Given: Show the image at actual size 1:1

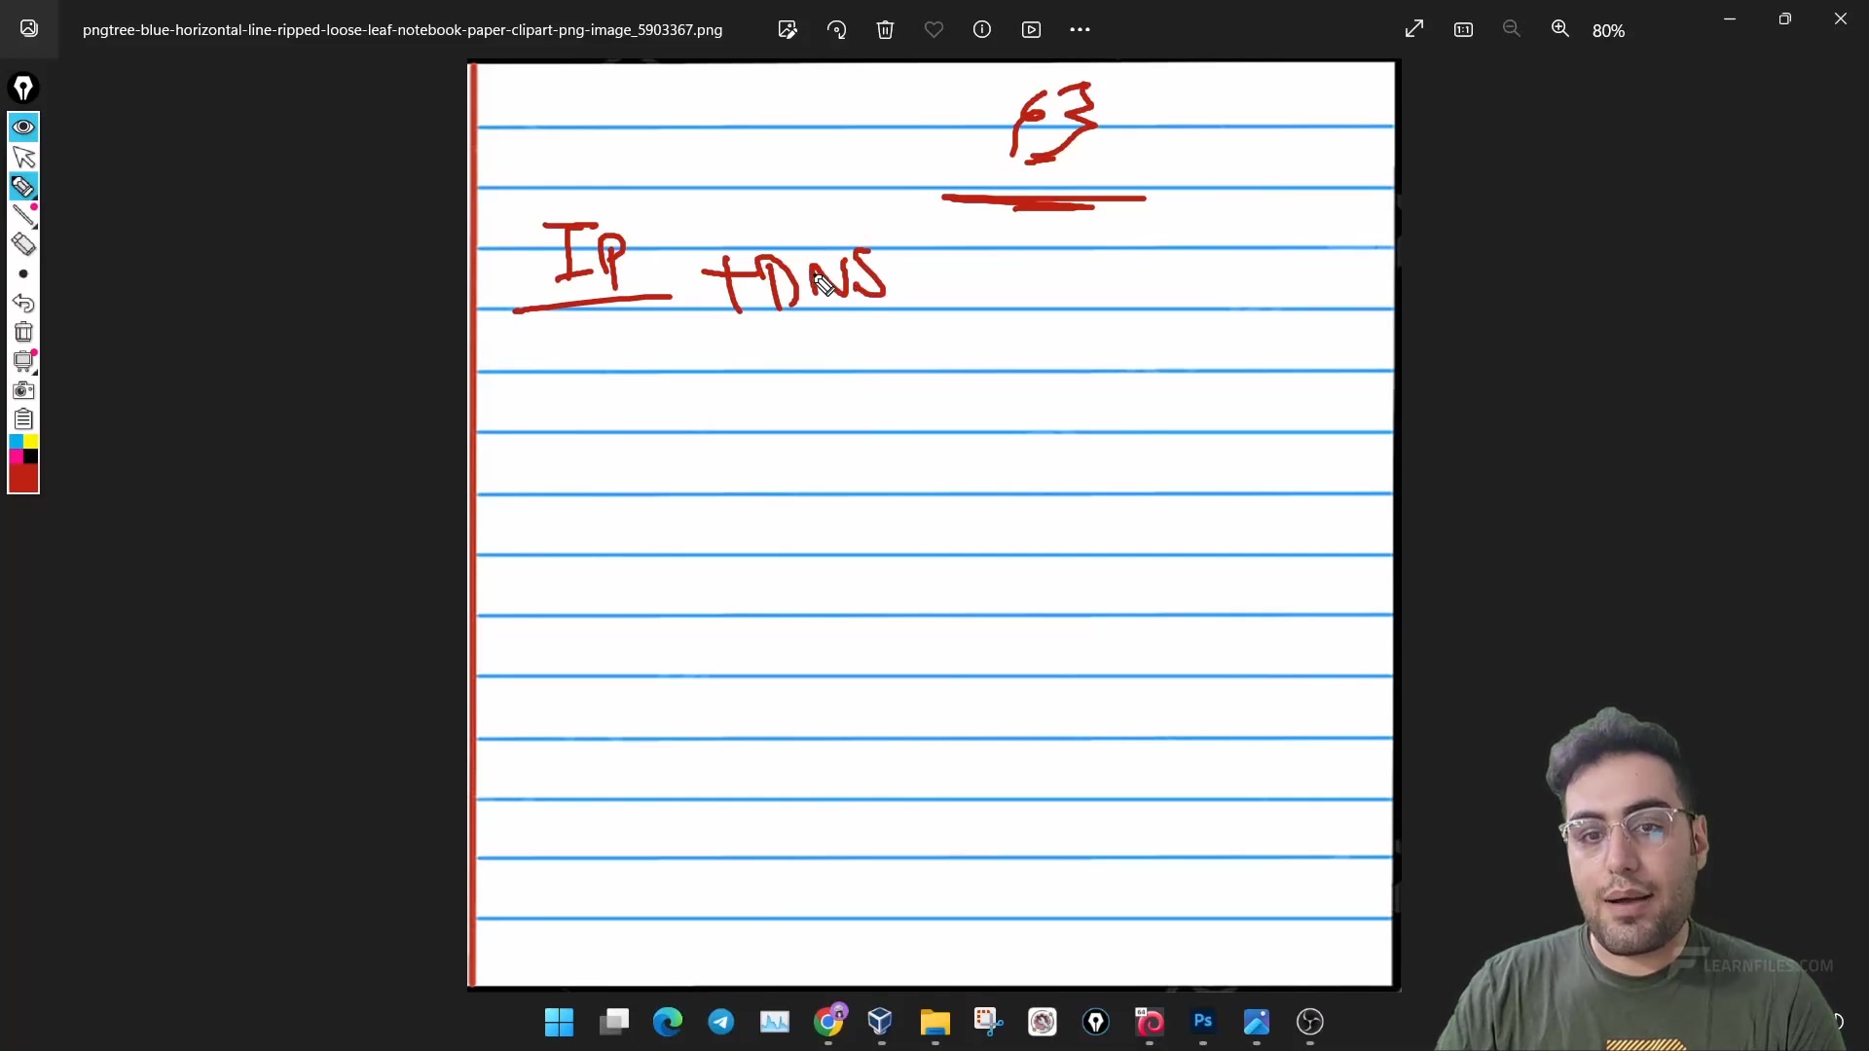Looking at the screenshot, I should [x=1463, y=29].
